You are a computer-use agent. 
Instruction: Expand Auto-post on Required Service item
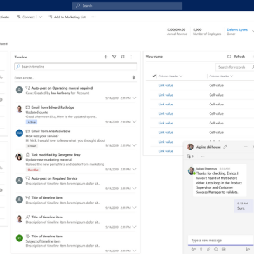point(134,189)
